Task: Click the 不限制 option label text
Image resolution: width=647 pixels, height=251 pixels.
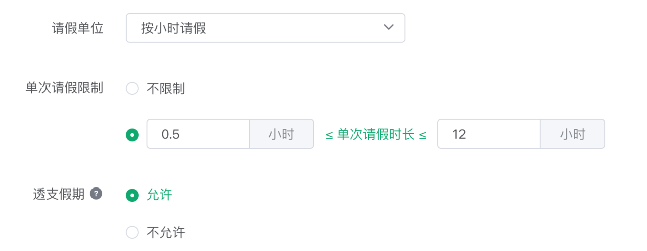Action: click(x=166, y=89)
